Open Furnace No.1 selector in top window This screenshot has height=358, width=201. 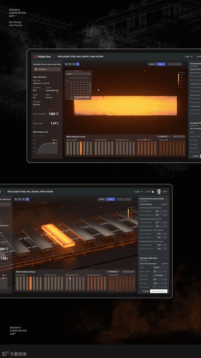coord(164,136)
